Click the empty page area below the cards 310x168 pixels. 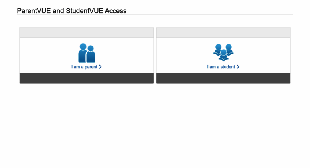point(155,126)
